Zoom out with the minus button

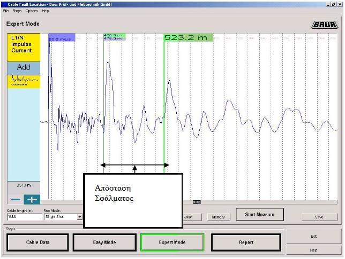(x=16, y=199)
